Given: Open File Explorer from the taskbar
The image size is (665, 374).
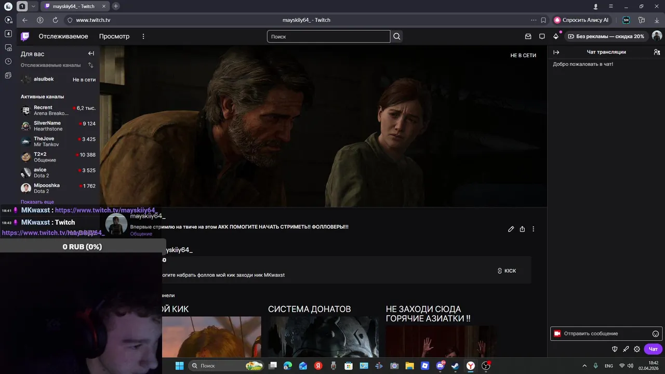Looking at the screenshot, I should coord(409,366).
